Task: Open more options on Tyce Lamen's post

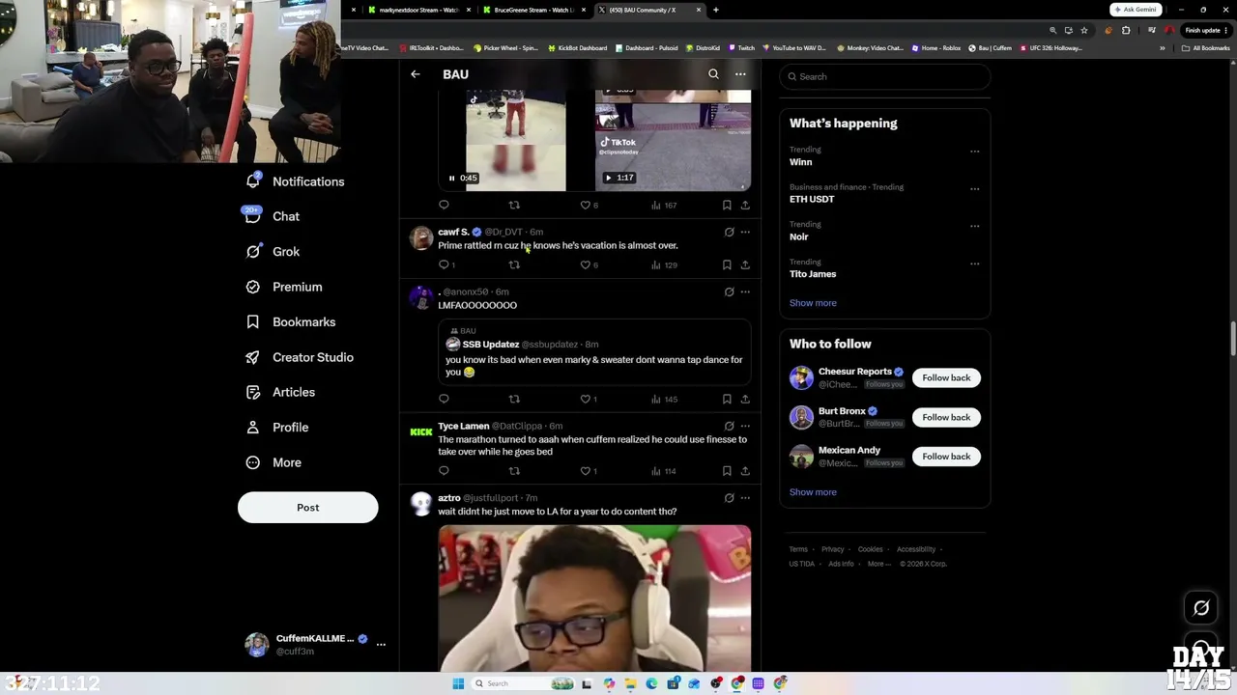Action: (x=745, y=426)
